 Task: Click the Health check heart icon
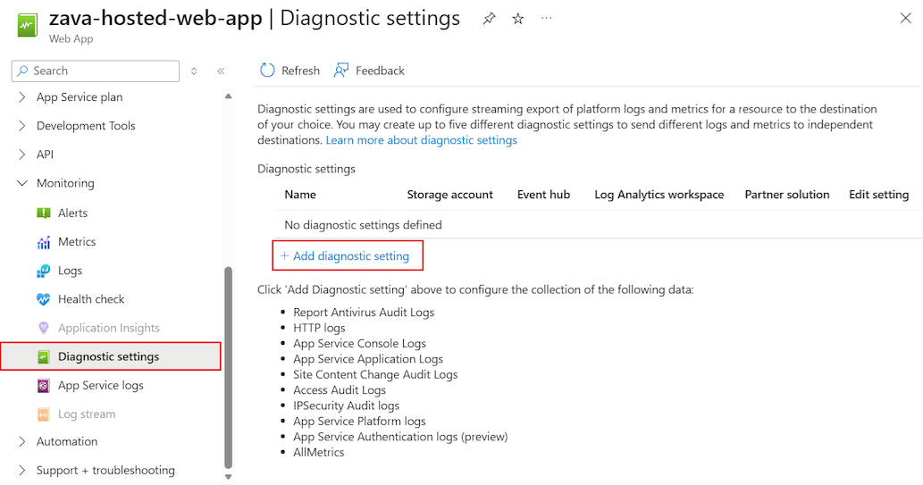[44, 299]
